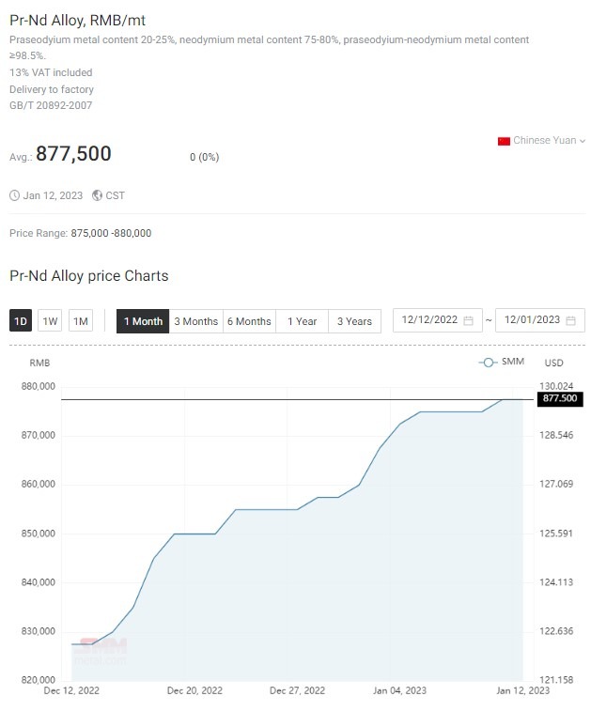Click the Delivery to factory text

tap(52, 89)
